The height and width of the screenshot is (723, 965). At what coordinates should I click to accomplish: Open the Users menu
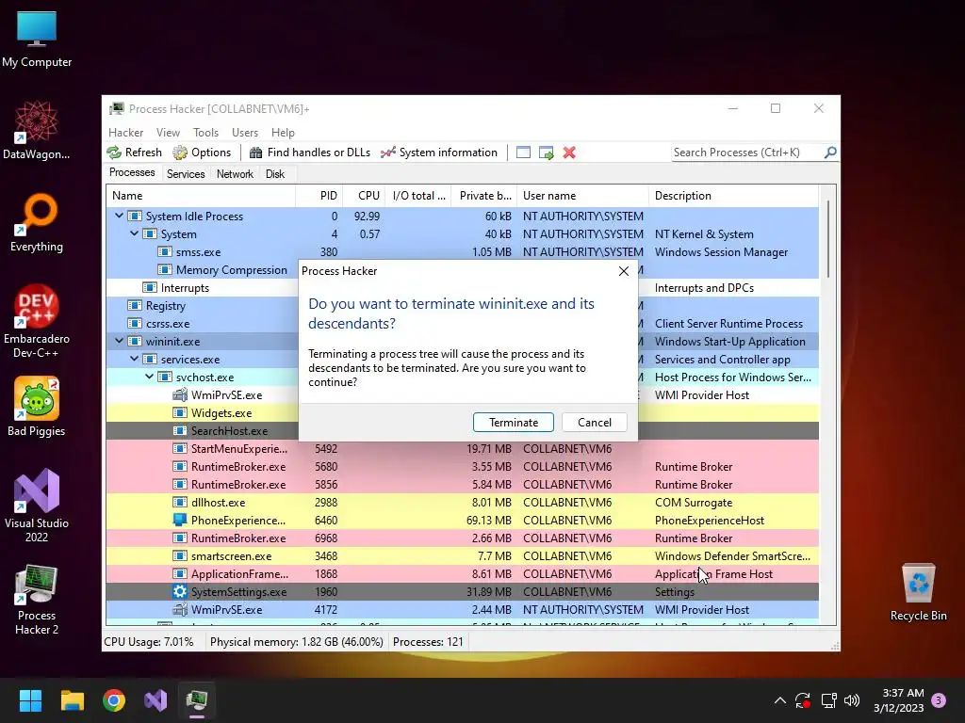pos(245,132)
